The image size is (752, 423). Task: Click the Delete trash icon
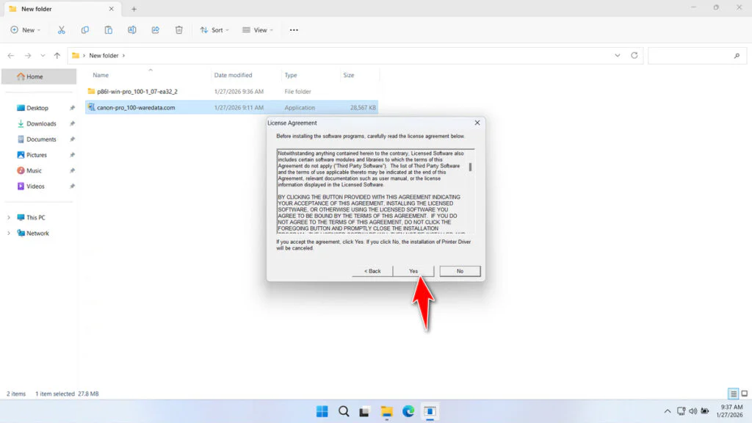pyautogui.click(x=178, y=29)
